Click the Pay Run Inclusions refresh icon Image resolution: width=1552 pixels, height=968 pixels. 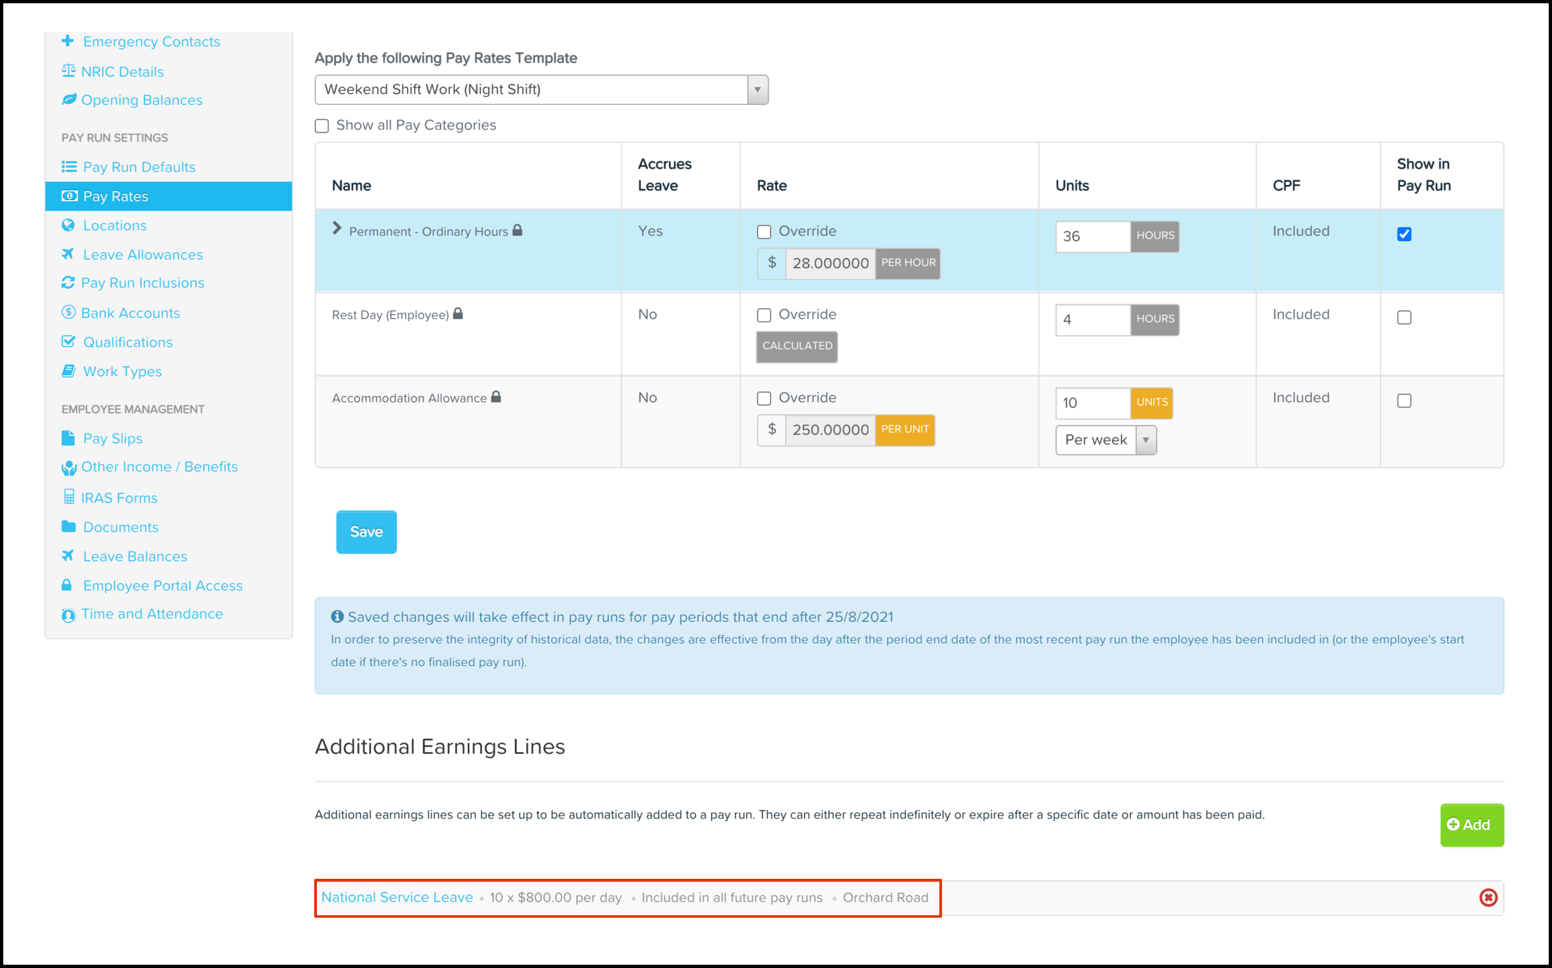[68, 282]
